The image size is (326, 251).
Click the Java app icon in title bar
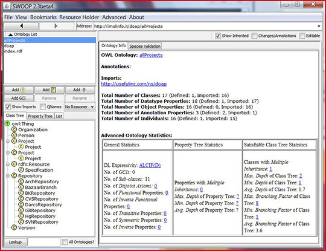[7, 6]
